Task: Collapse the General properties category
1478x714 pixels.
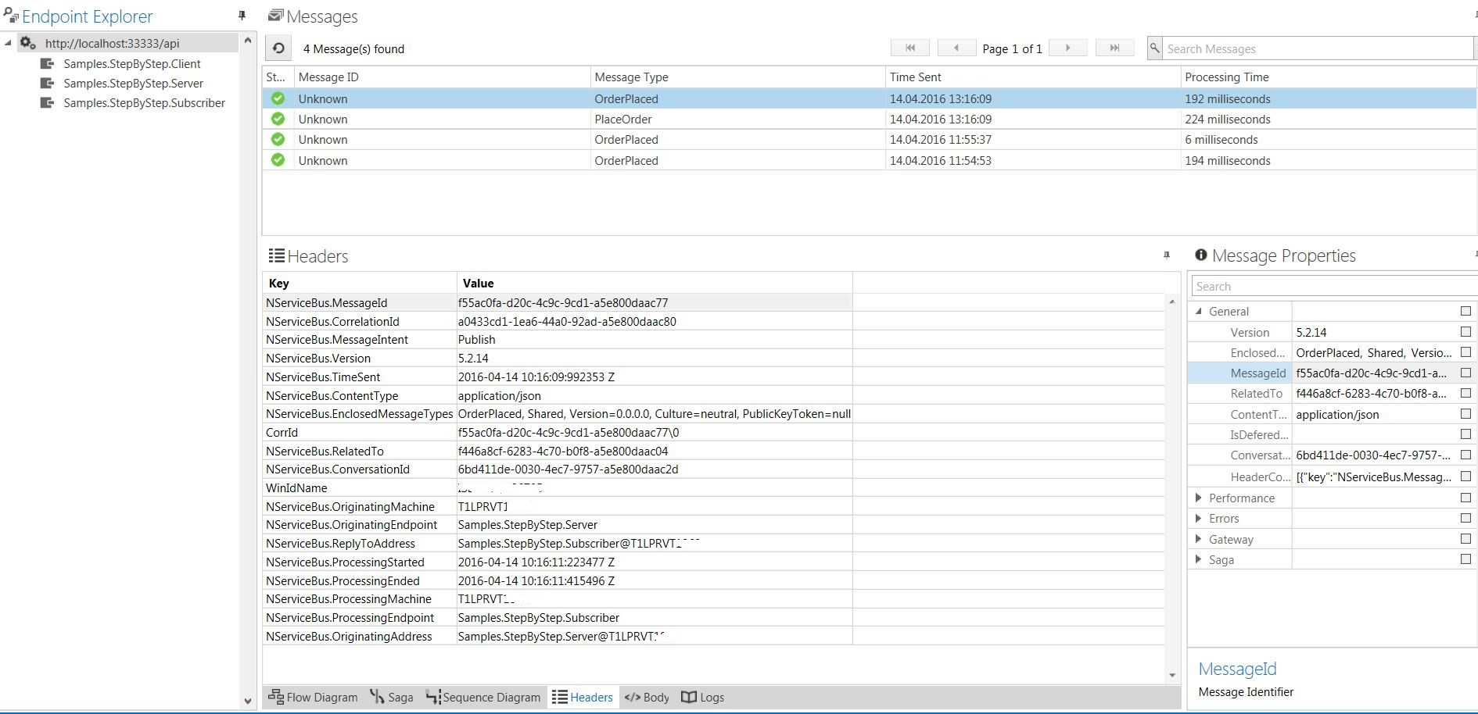Action: click(1199, 311)
